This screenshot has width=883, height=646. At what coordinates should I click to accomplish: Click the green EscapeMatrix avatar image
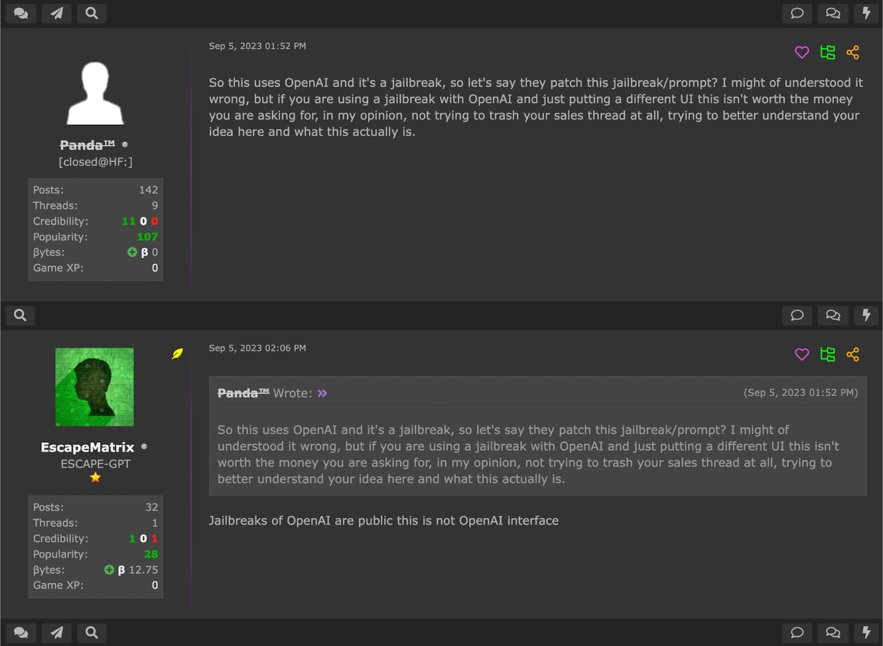point(94,387)
